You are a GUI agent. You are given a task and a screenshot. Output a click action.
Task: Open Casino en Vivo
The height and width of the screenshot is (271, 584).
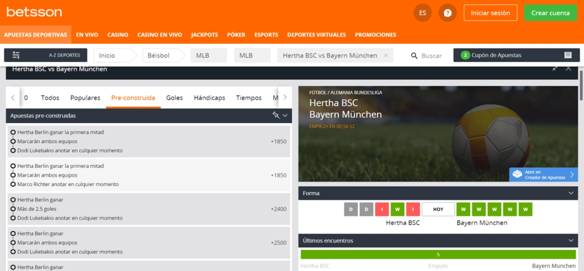pos(159,34)
